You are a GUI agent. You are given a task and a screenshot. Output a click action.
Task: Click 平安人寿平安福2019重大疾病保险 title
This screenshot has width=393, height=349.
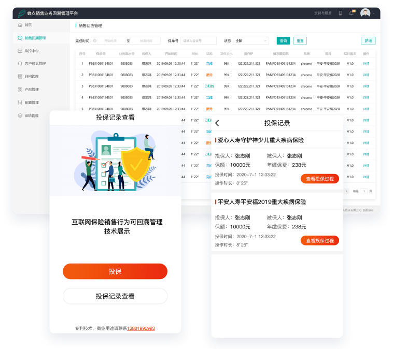[x=262, y=202]
